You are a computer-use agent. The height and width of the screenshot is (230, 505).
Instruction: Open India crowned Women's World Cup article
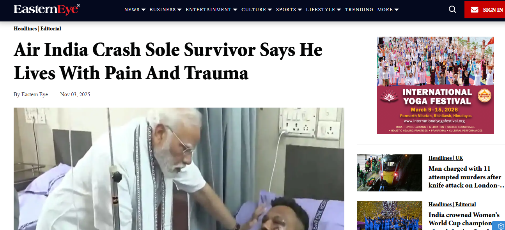(x=464, y=219)
